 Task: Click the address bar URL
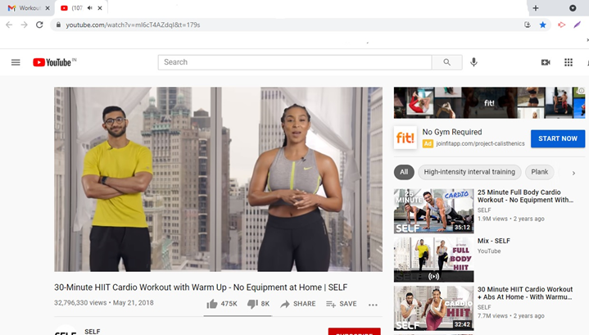[x=133, y=25]
